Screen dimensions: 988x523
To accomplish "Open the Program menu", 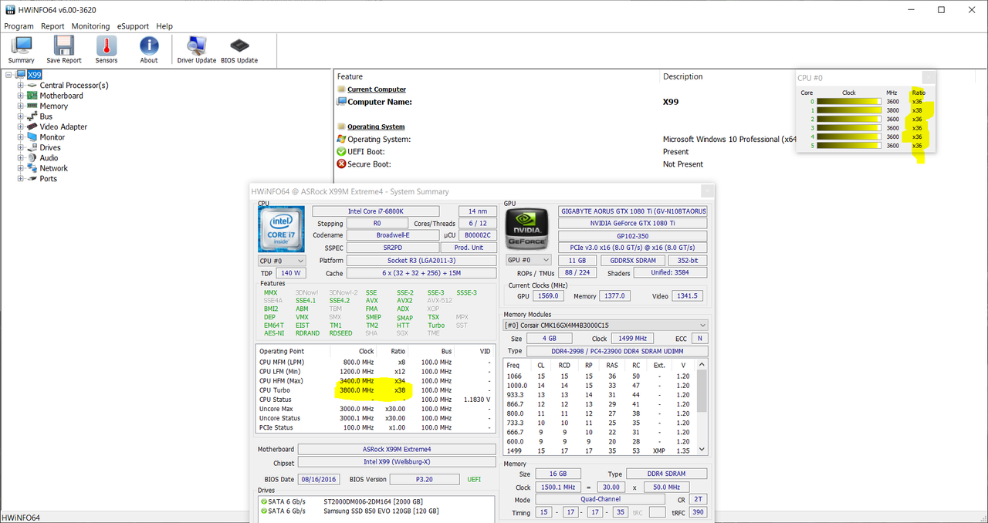I will (19, 26).
